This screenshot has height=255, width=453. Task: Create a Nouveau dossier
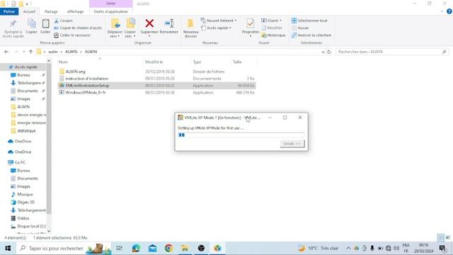tap(190, 28)
